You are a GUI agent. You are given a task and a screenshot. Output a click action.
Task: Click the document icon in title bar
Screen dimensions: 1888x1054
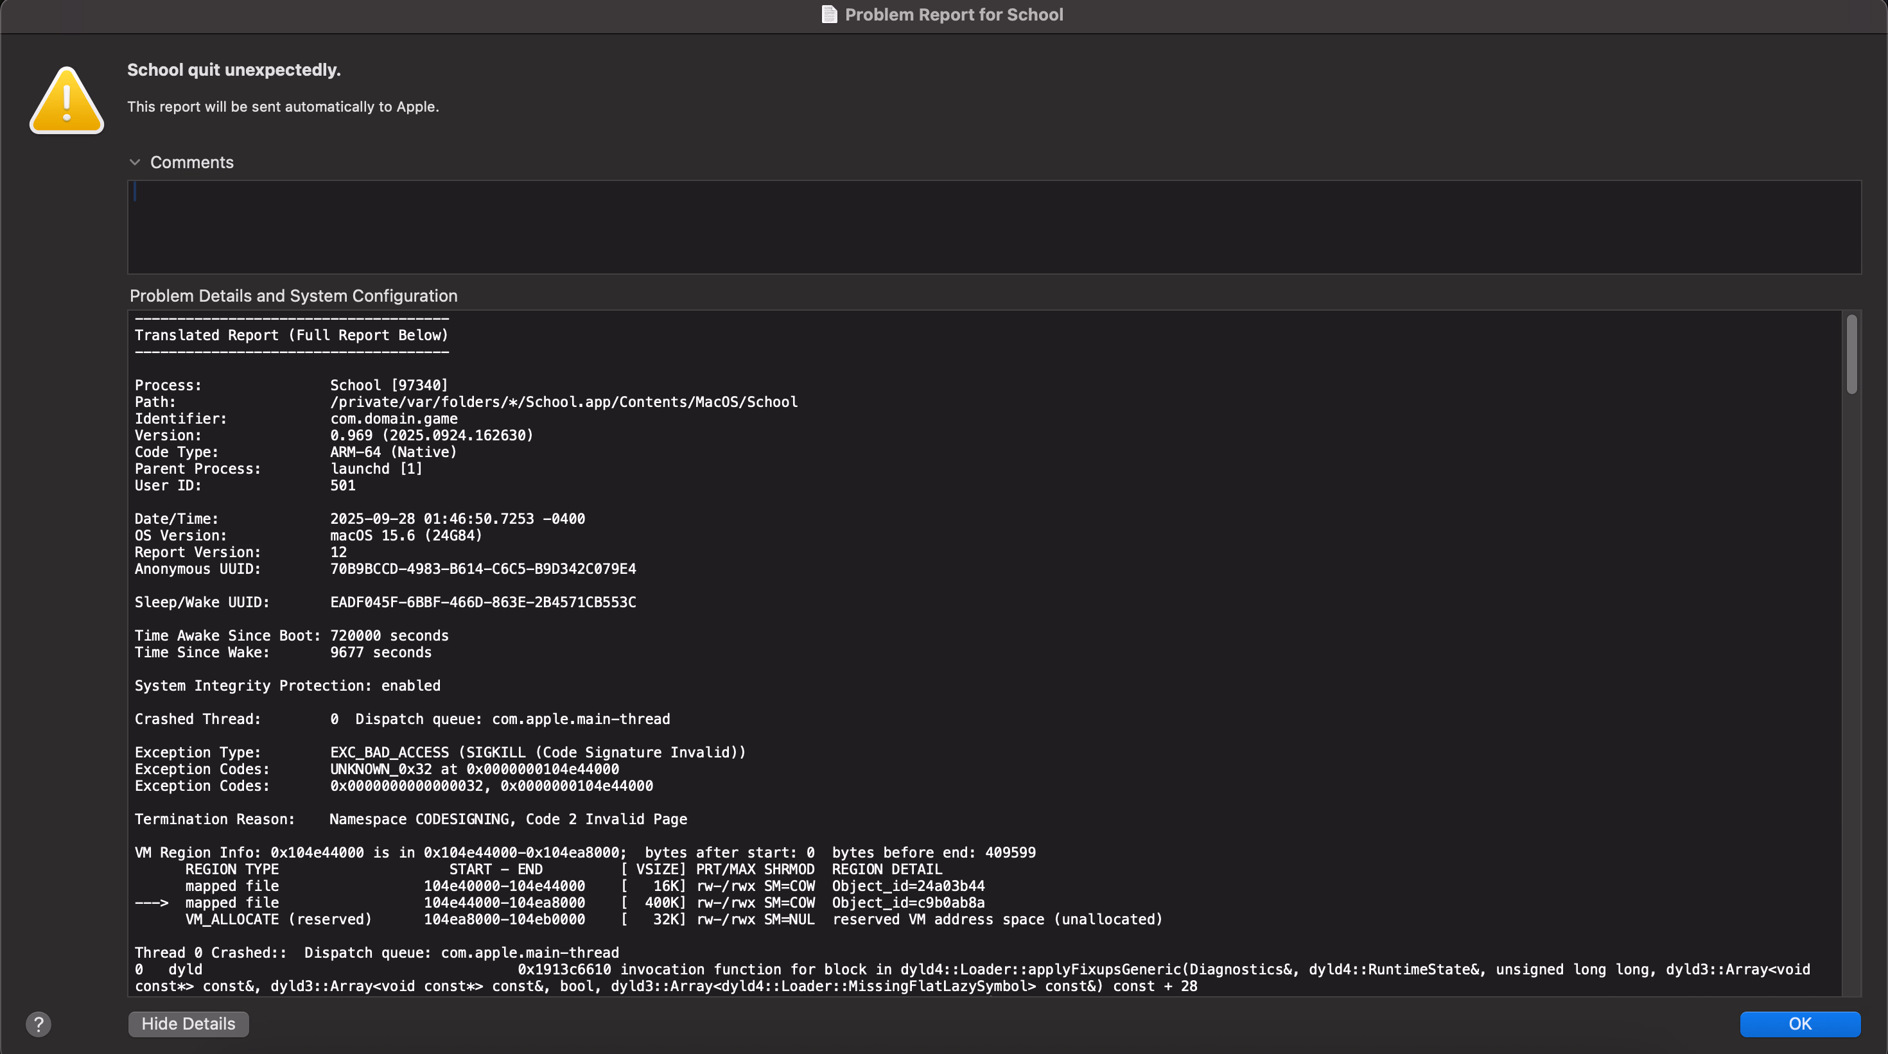click(x=829, y=15)
